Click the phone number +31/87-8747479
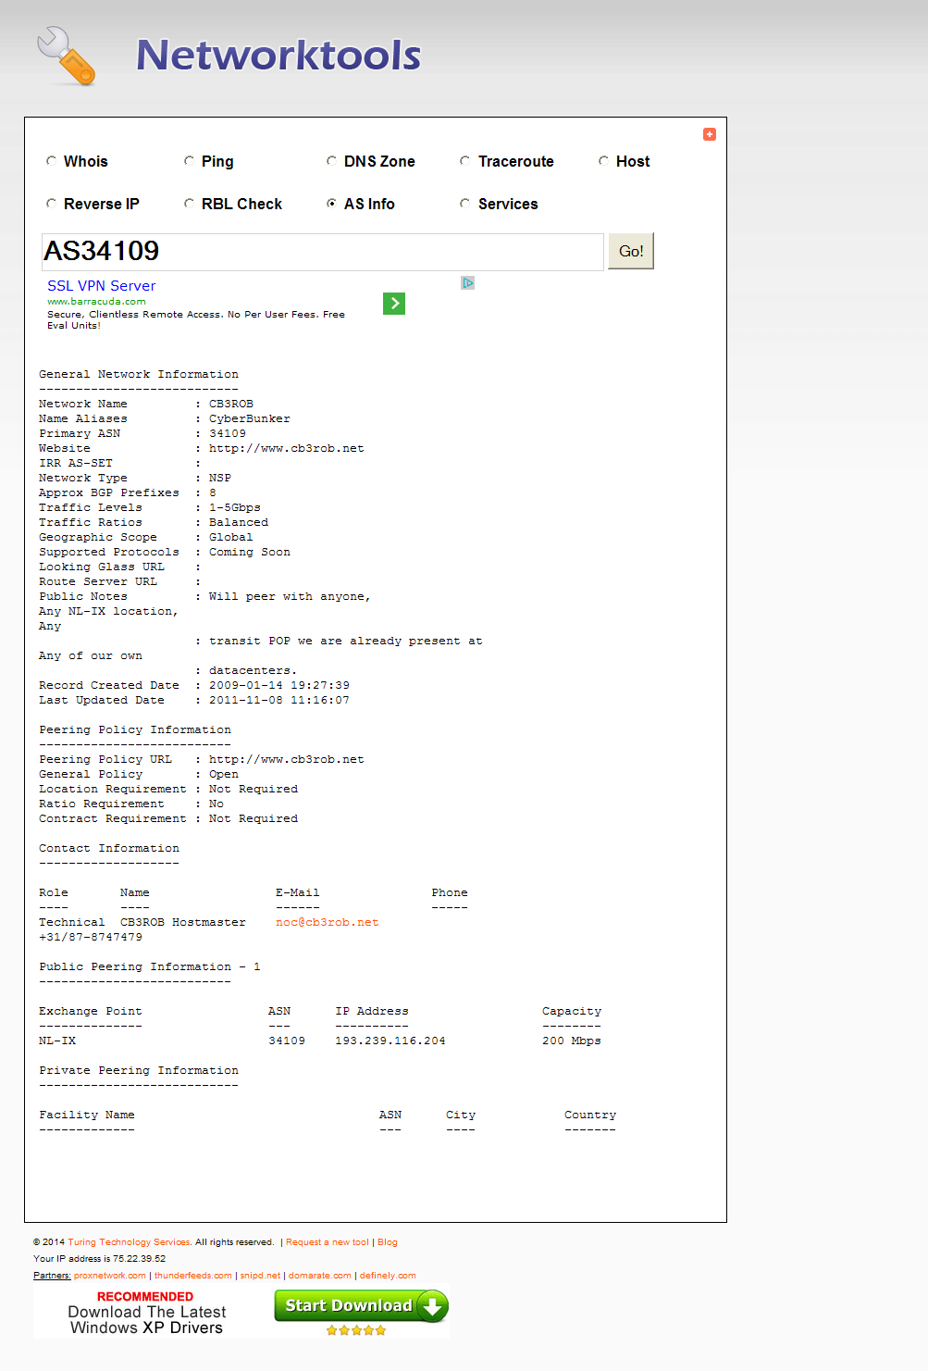This screenshot has width=928, height=1371. (x=91, y=937)
